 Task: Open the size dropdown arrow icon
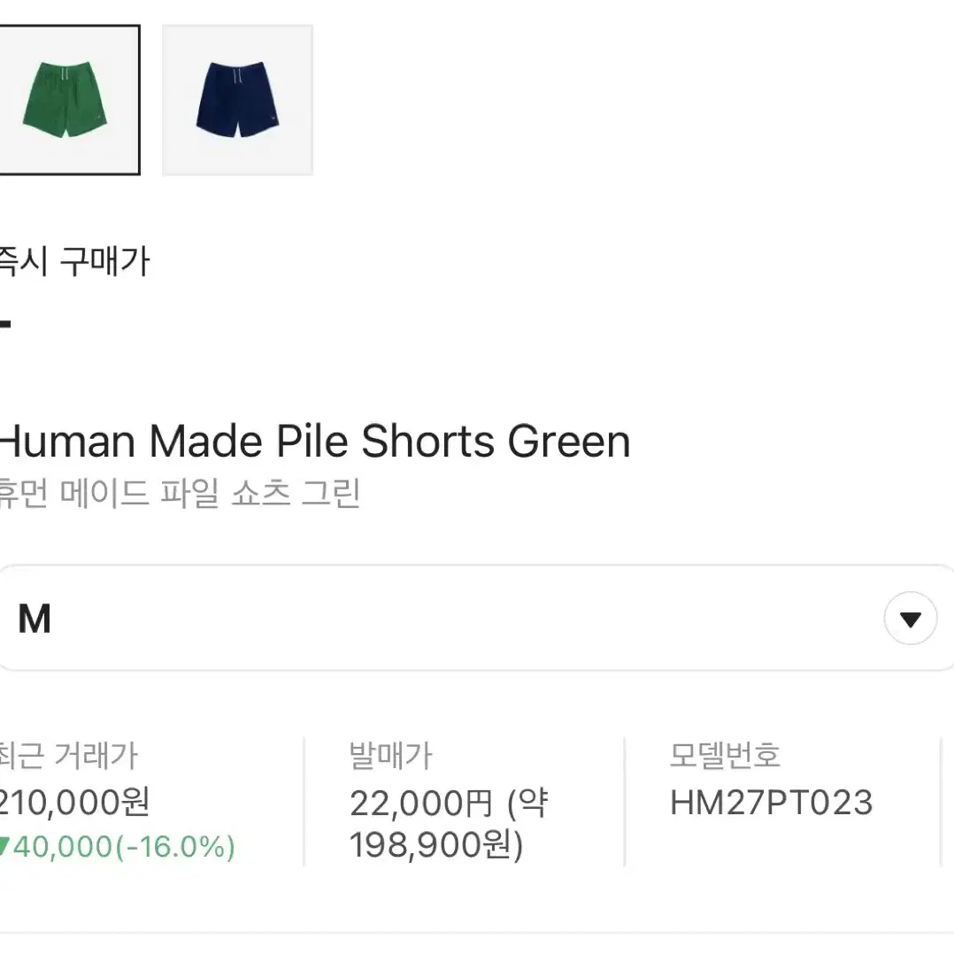(910, 618)
